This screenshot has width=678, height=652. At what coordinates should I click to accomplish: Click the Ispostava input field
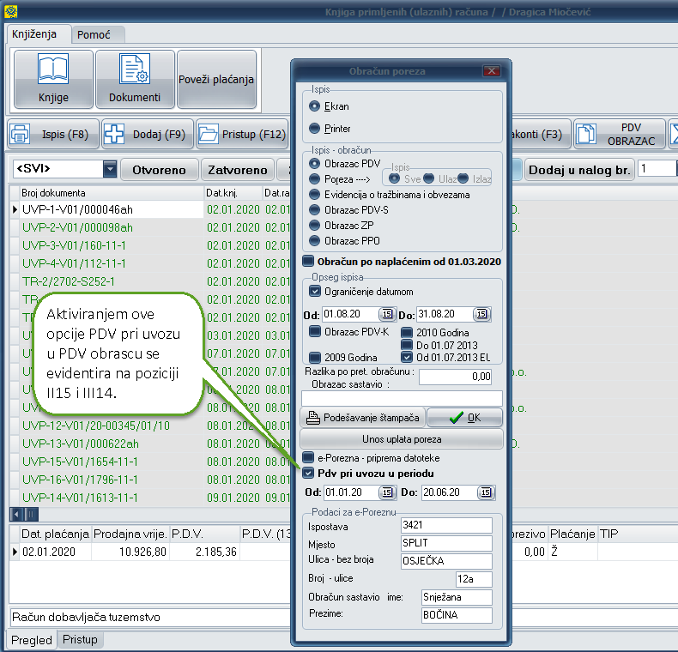click(446, 524)
